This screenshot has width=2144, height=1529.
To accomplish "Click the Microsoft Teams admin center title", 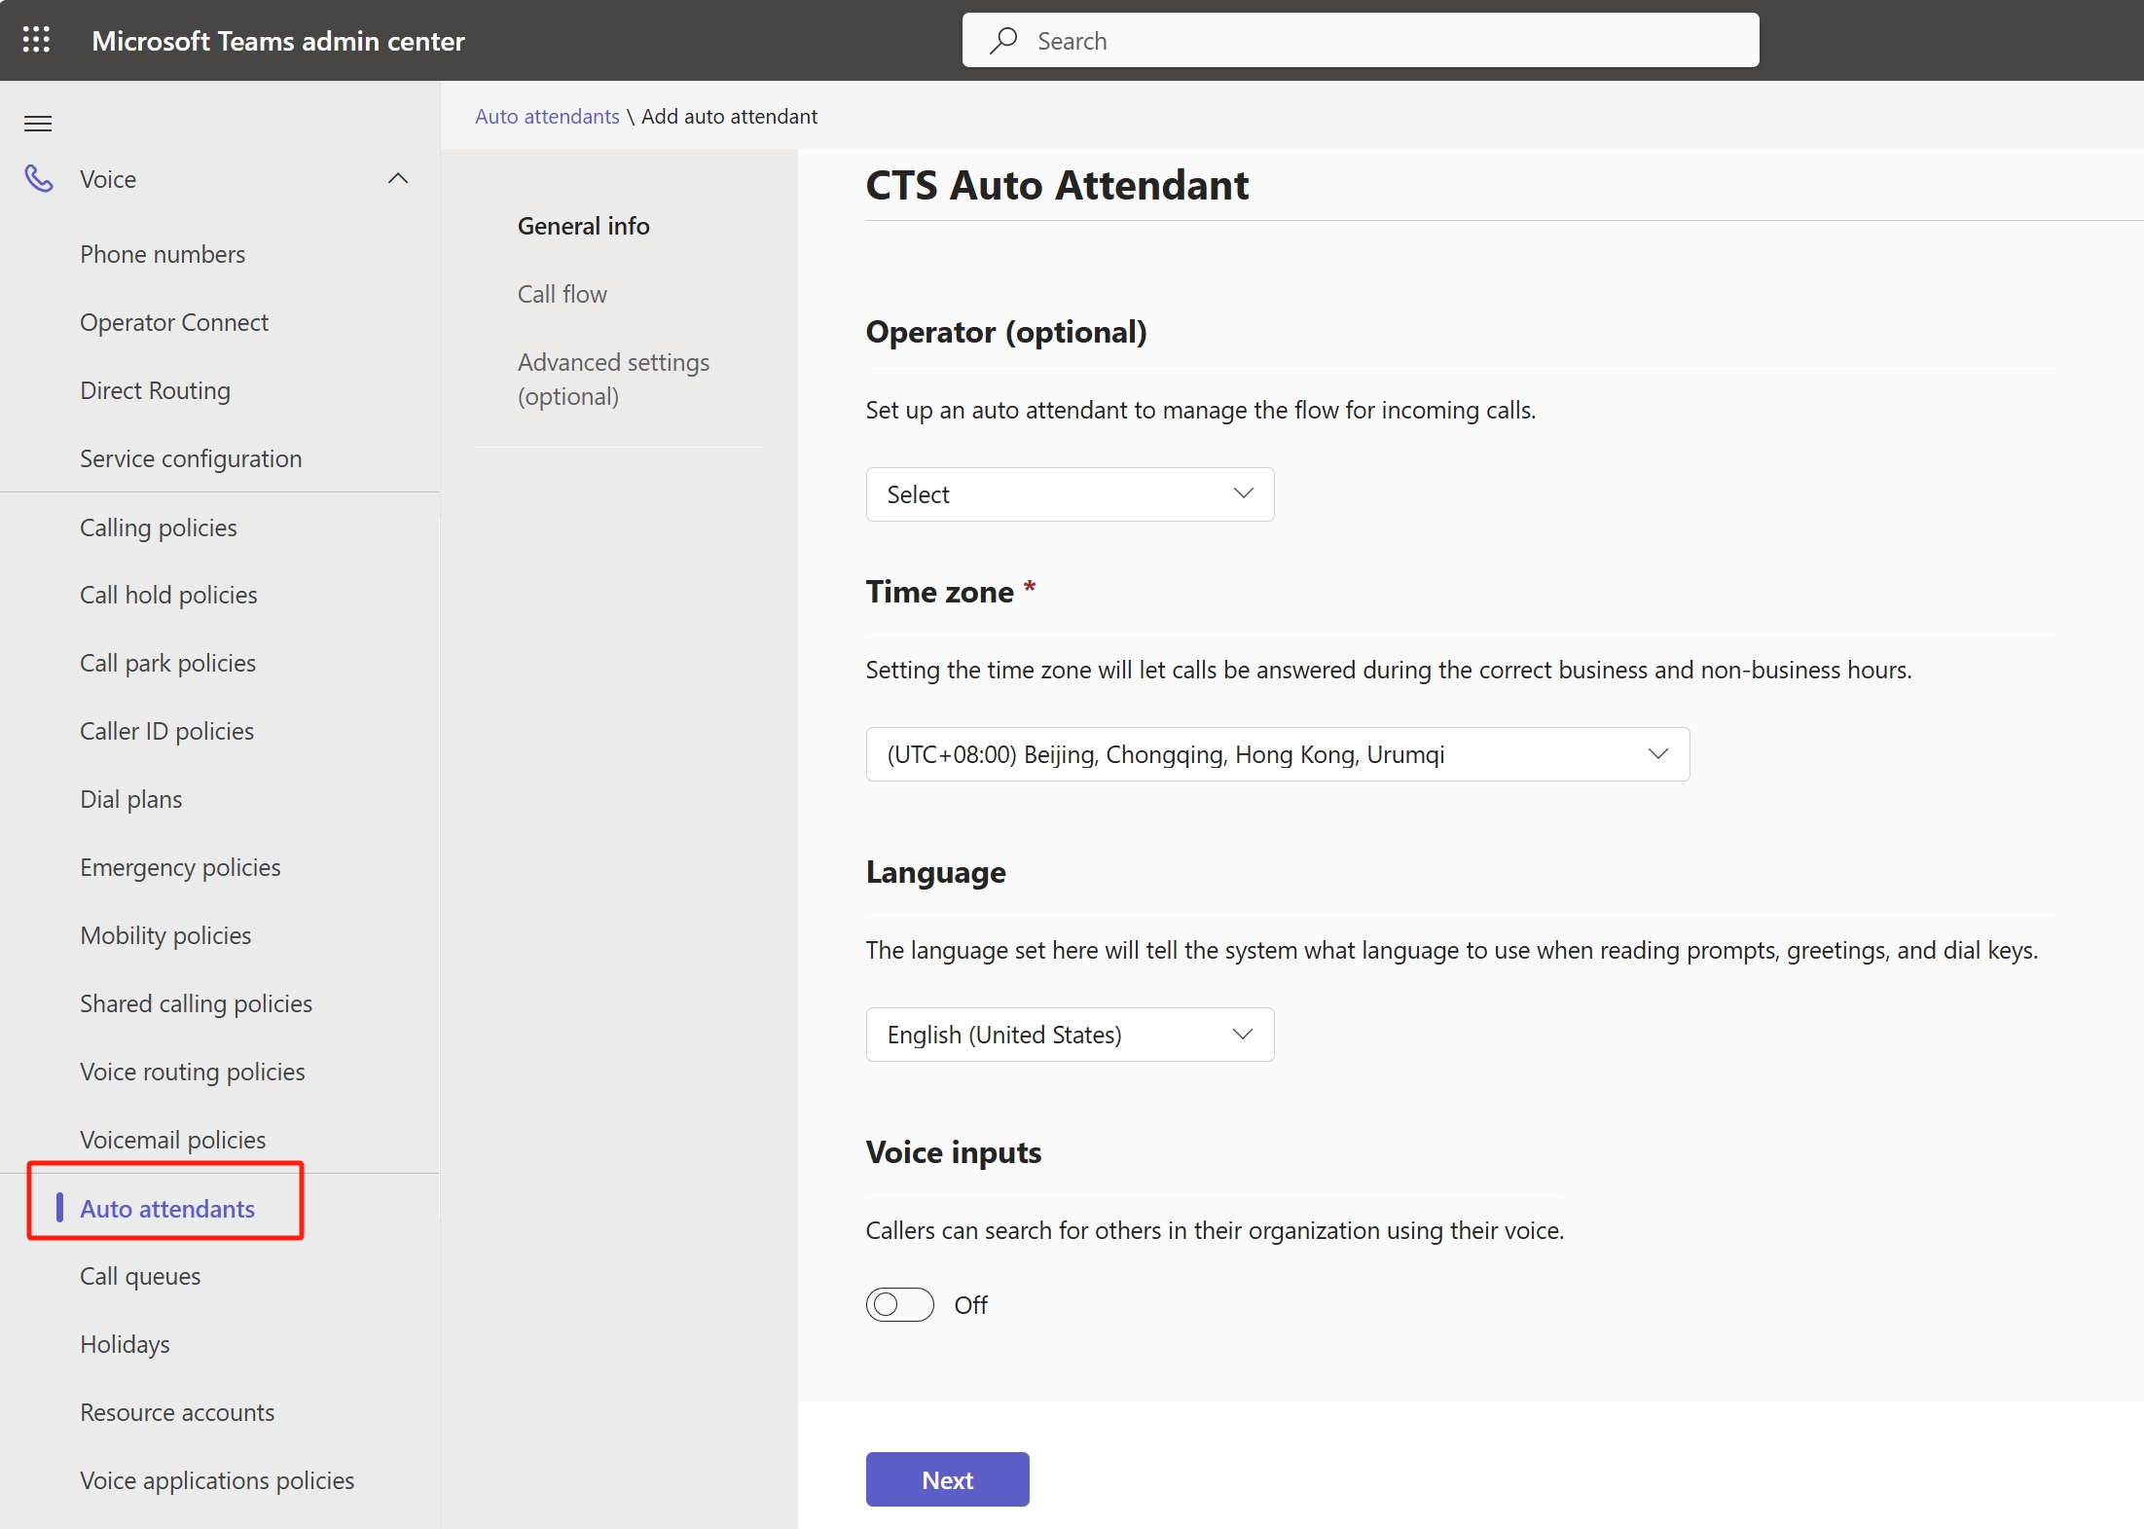I will [278, 41].
